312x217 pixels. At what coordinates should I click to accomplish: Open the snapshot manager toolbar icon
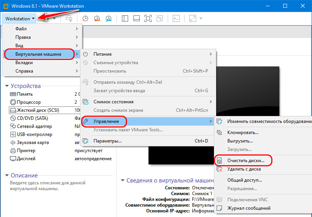click(108, 18)
